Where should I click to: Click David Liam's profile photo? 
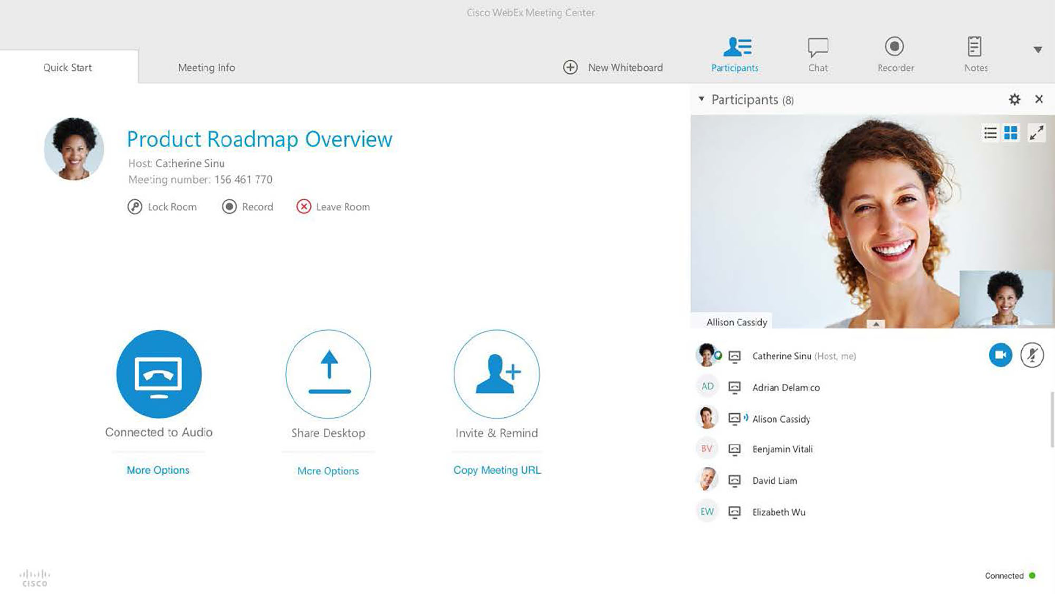pyautogui.click(x=707, y=479)
